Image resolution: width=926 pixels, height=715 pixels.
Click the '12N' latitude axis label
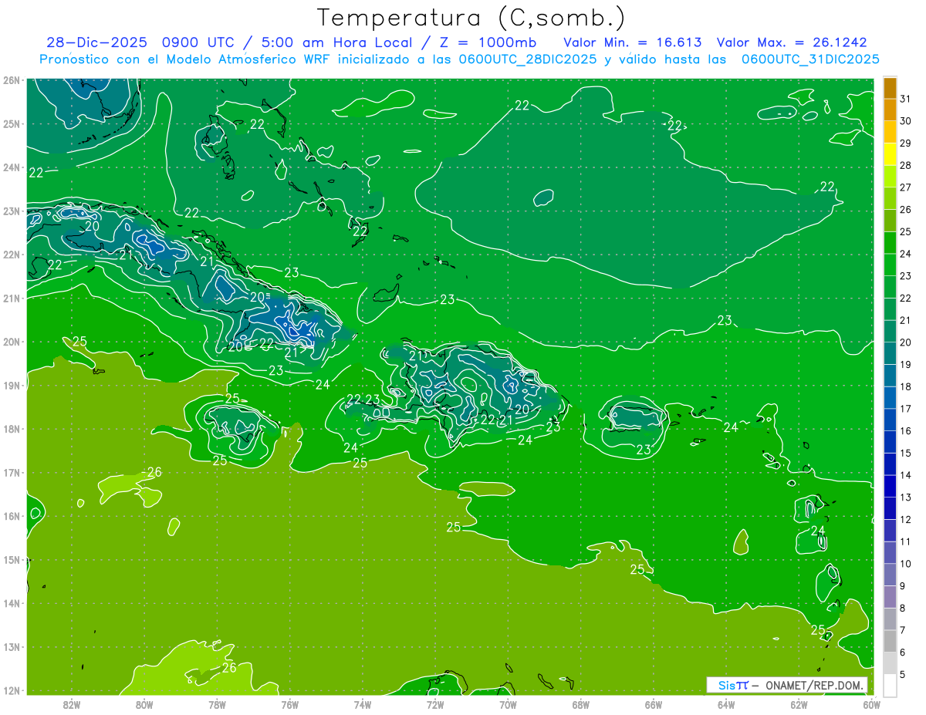point(11,690)
